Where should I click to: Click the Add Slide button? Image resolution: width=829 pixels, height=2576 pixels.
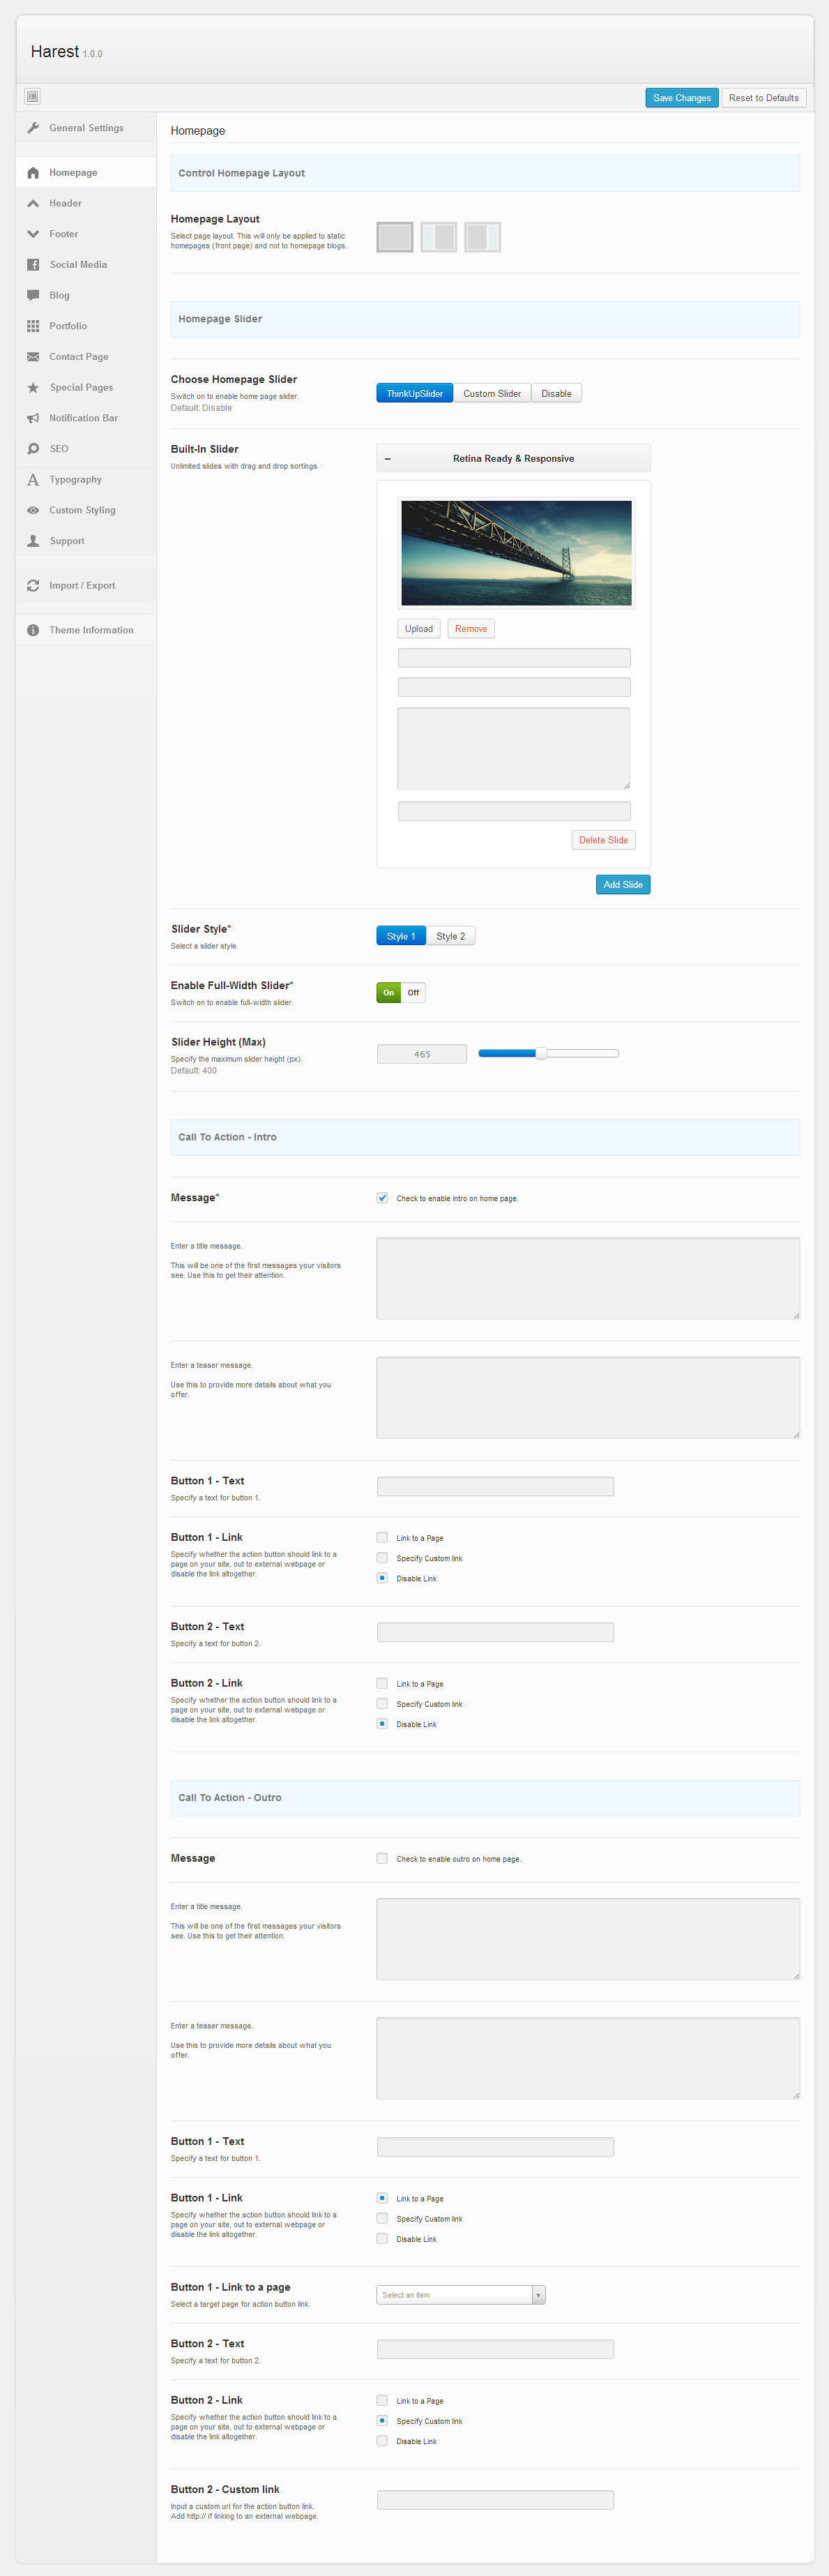pos(622,885)
